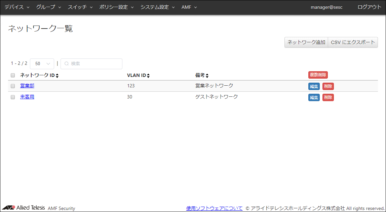
Task: Open the システム設定 menu
Action: (157, 7)
